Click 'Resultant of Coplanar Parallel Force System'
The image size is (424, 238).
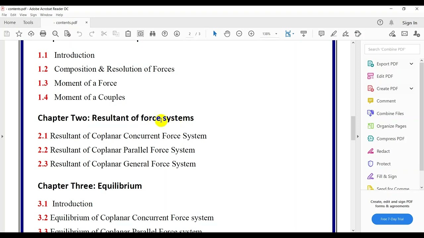coord(123,150)
